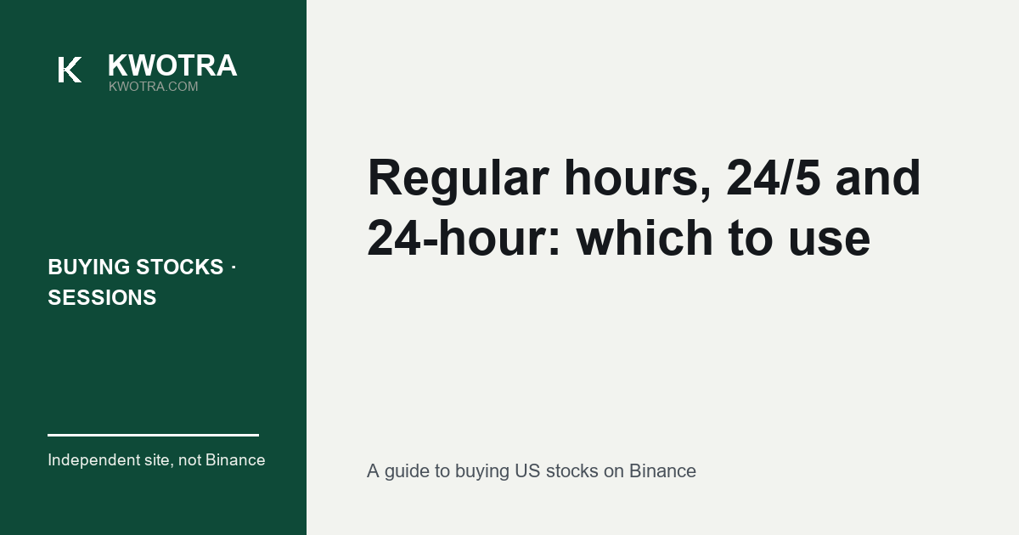Choose the SESSIONS label in the sidebar
The height and width of the screenshot is (535, 1019).
102,297
